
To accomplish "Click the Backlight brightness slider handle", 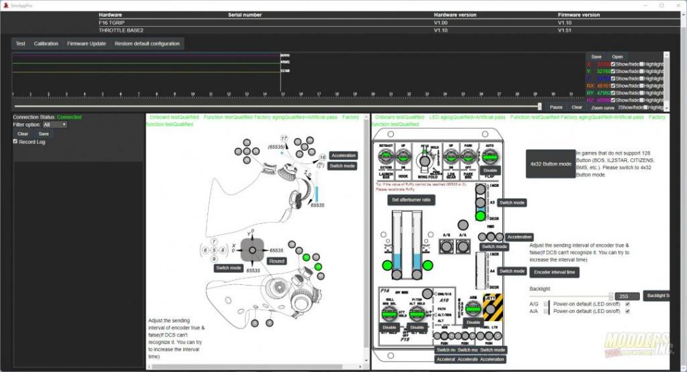I will (x=611, y=296).
